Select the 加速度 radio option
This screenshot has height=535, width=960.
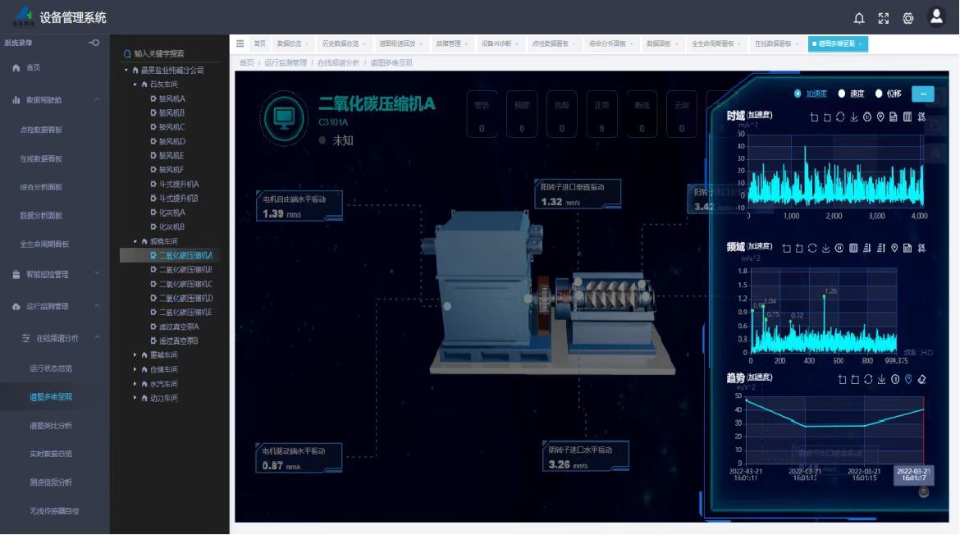[798, 94]
